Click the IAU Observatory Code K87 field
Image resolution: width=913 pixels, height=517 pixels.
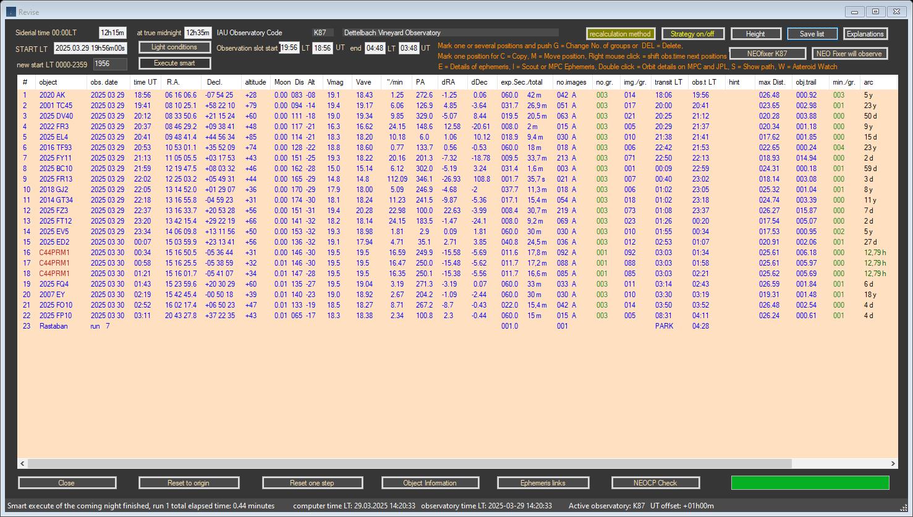click(323, 33)
